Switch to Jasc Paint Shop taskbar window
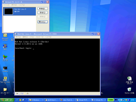The height and width of the screenshot is (102, 136). click(x=67, y=100)
